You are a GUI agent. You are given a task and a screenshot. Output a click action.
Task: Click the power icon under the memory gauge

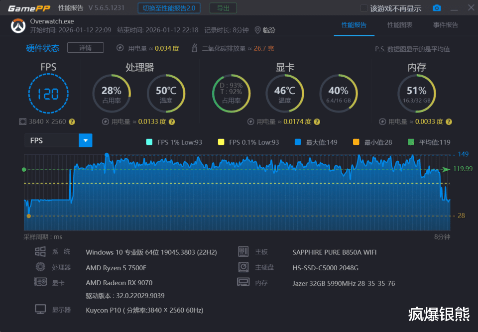[382, 122]
